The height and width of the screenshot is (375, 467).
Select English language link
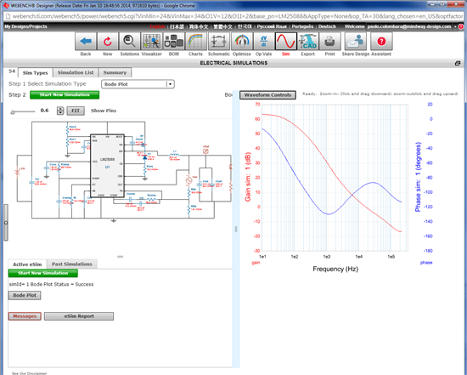[157, 26]
